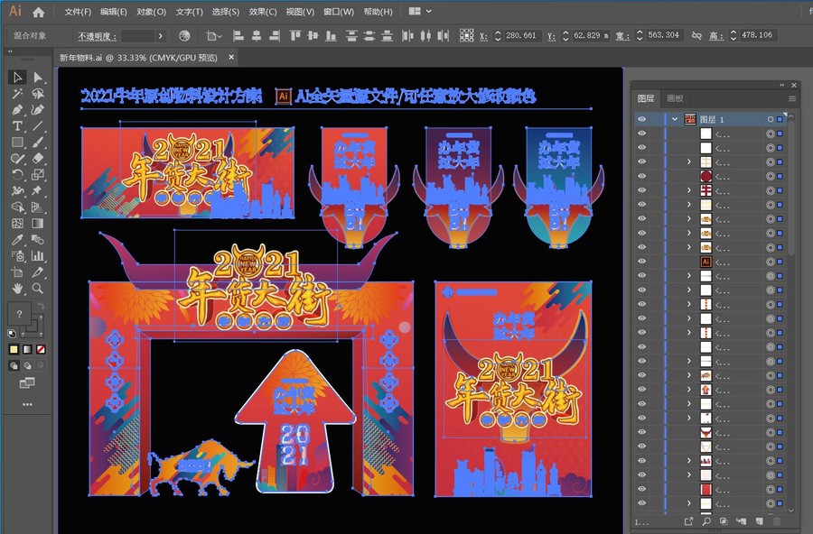Open the transform options dropdown in control bar
Image resolution: width=813 pixels, height=534 pixels.
coord(213,36)
